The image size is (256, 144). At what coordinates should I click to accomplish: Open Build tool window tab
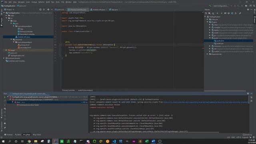coord(18,135)
